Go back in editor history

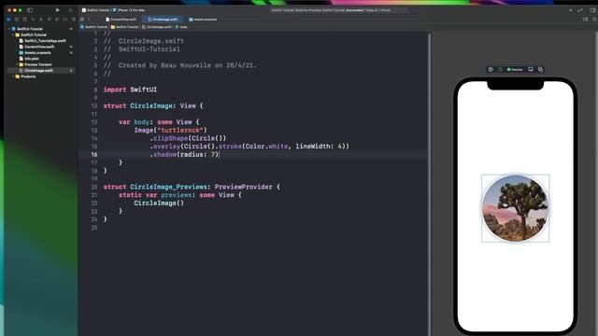click(x=89, y=19)
